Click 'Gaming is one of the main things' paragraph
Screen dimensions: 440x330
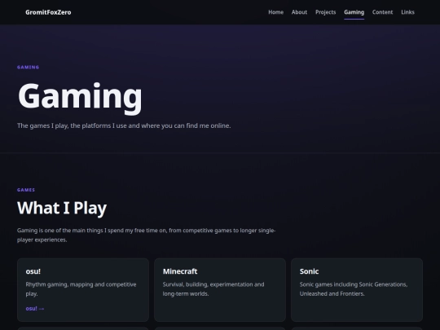[x=146, y=235]
